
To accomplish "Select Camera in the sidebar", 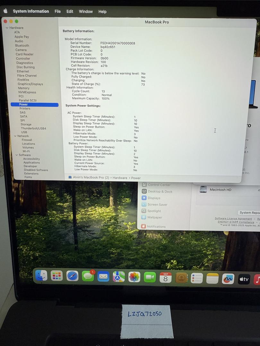I will 21,50.
